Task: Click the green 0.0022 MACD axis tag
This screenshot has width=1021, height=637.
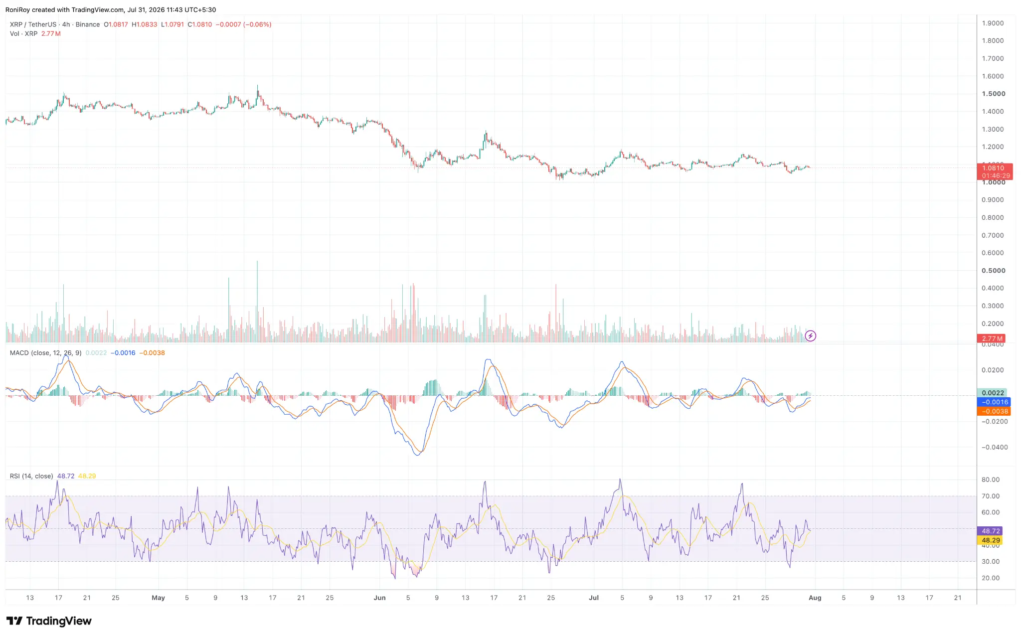Action: (x=992, y=393)
